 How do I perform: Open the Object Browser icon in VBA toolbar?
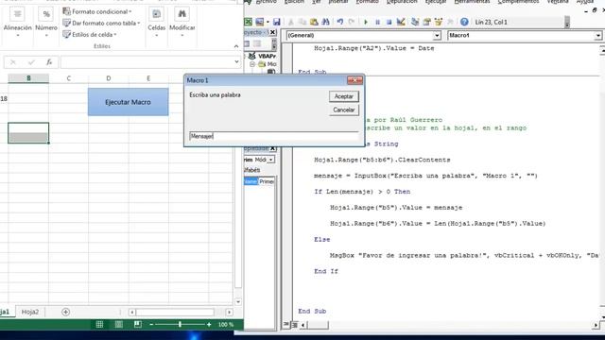pos(439,22)
